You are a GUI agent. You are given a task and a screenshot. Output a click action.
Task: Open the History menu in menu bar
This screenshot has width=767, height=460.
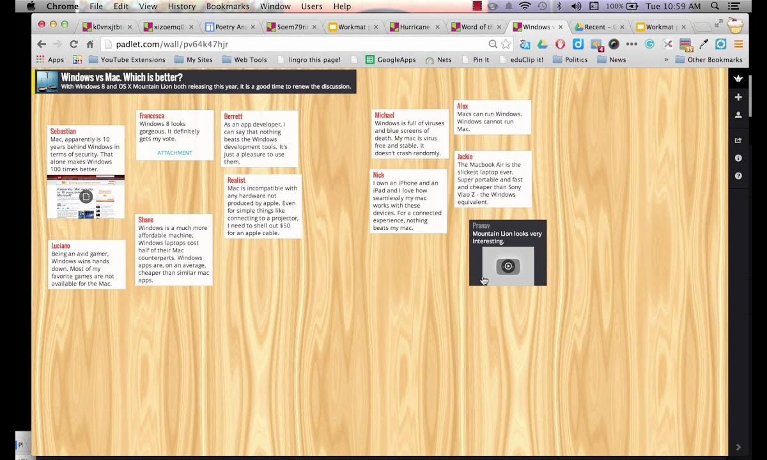[182, 6]
